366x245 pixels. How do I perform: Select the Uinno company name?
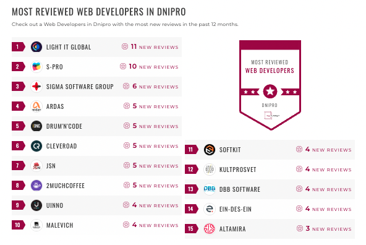(55, 205)
